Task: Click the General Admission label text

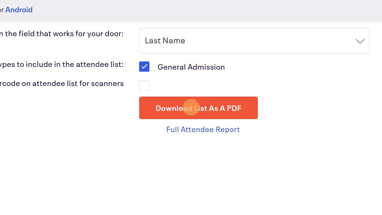Action: [x=191, y=67]
